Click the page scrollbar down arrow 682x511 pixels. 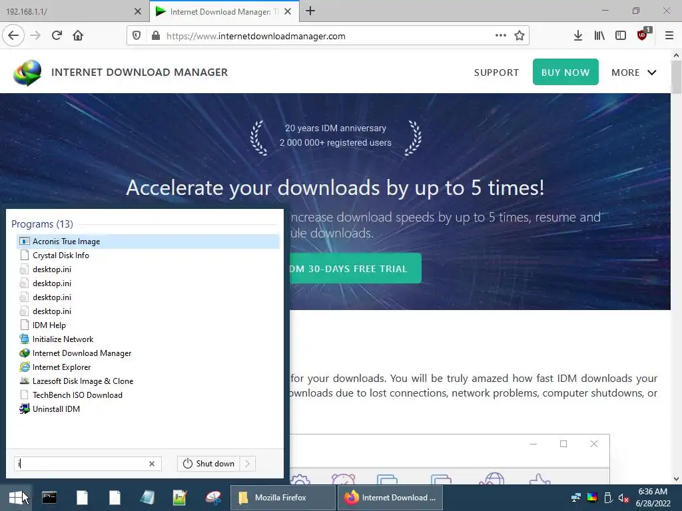point(676,479)
